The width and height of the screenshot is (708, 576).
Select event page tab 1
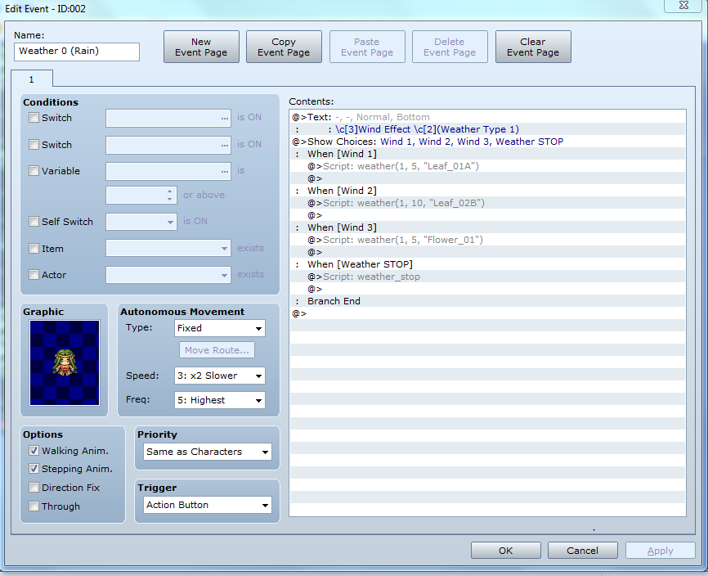click(32, 79)
